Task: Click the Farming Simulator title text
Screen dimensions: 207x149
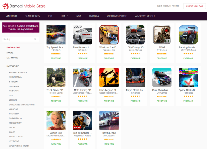Action: point(188,47)
